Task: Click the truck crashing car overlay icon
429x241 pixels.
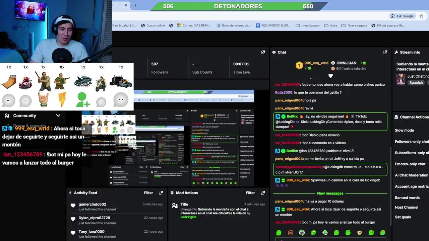Action: [121, 81]
